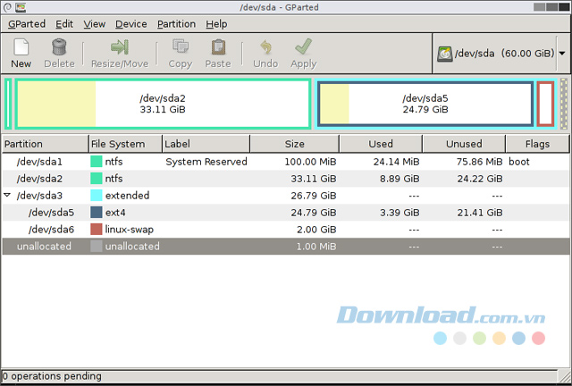Image resolution: width=572 pixels, height=386 pixels.
Task: Click the '21.41 GiB' unused cell
Action: click(480, 213)
